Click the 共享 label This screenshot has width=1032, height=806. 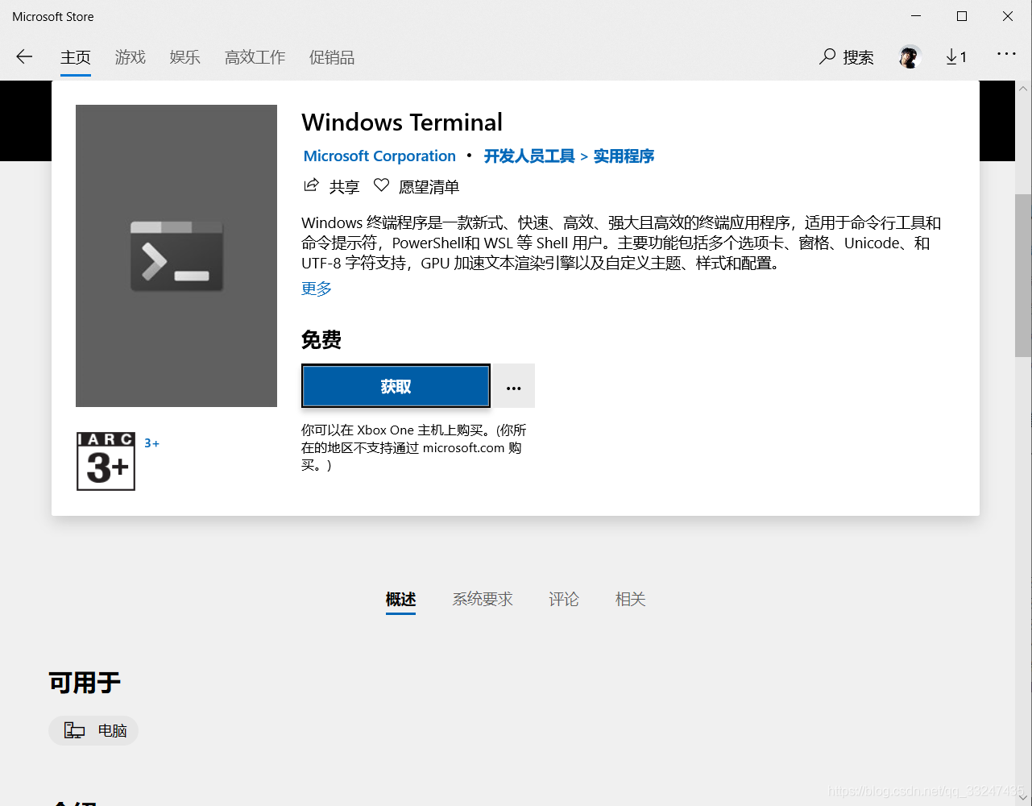click(344, 187)
